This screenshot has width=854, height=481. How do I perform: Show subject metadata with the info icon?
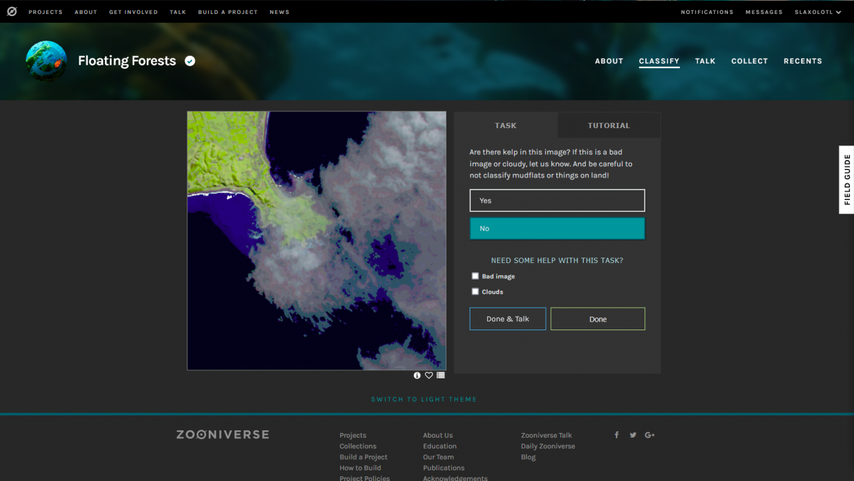tap(417, 376)
